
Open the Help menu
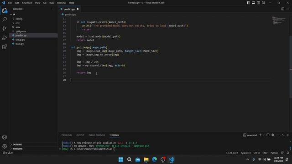(72, 3)
